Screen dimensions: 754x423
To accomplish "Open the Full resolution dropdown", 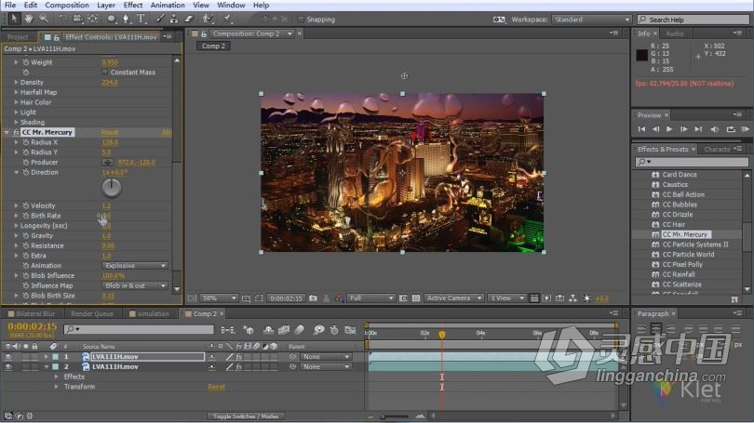I will [370, 298].
